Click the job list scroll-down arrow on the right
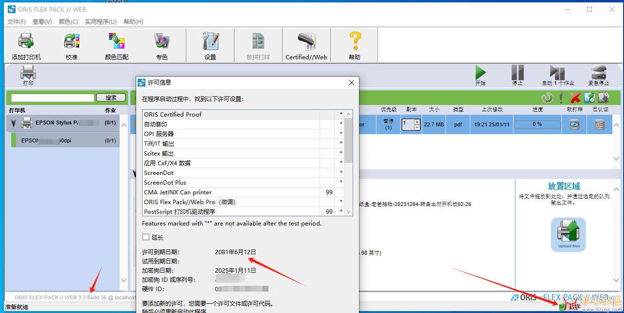The image size is (624, 313). coord(617,159)
